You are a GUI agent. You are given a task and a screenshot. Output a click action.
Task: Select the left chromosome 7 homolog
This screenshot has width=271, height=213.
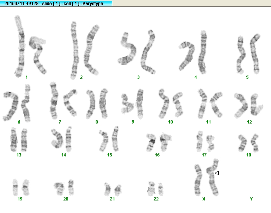click(54, 101)
